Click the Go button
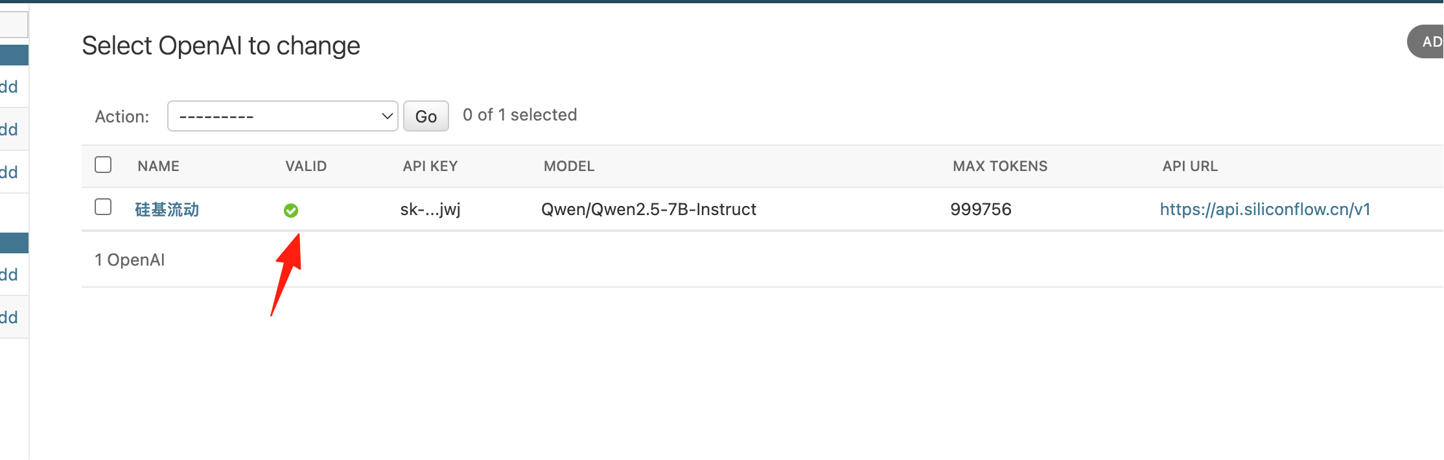 tap(426, 116)
